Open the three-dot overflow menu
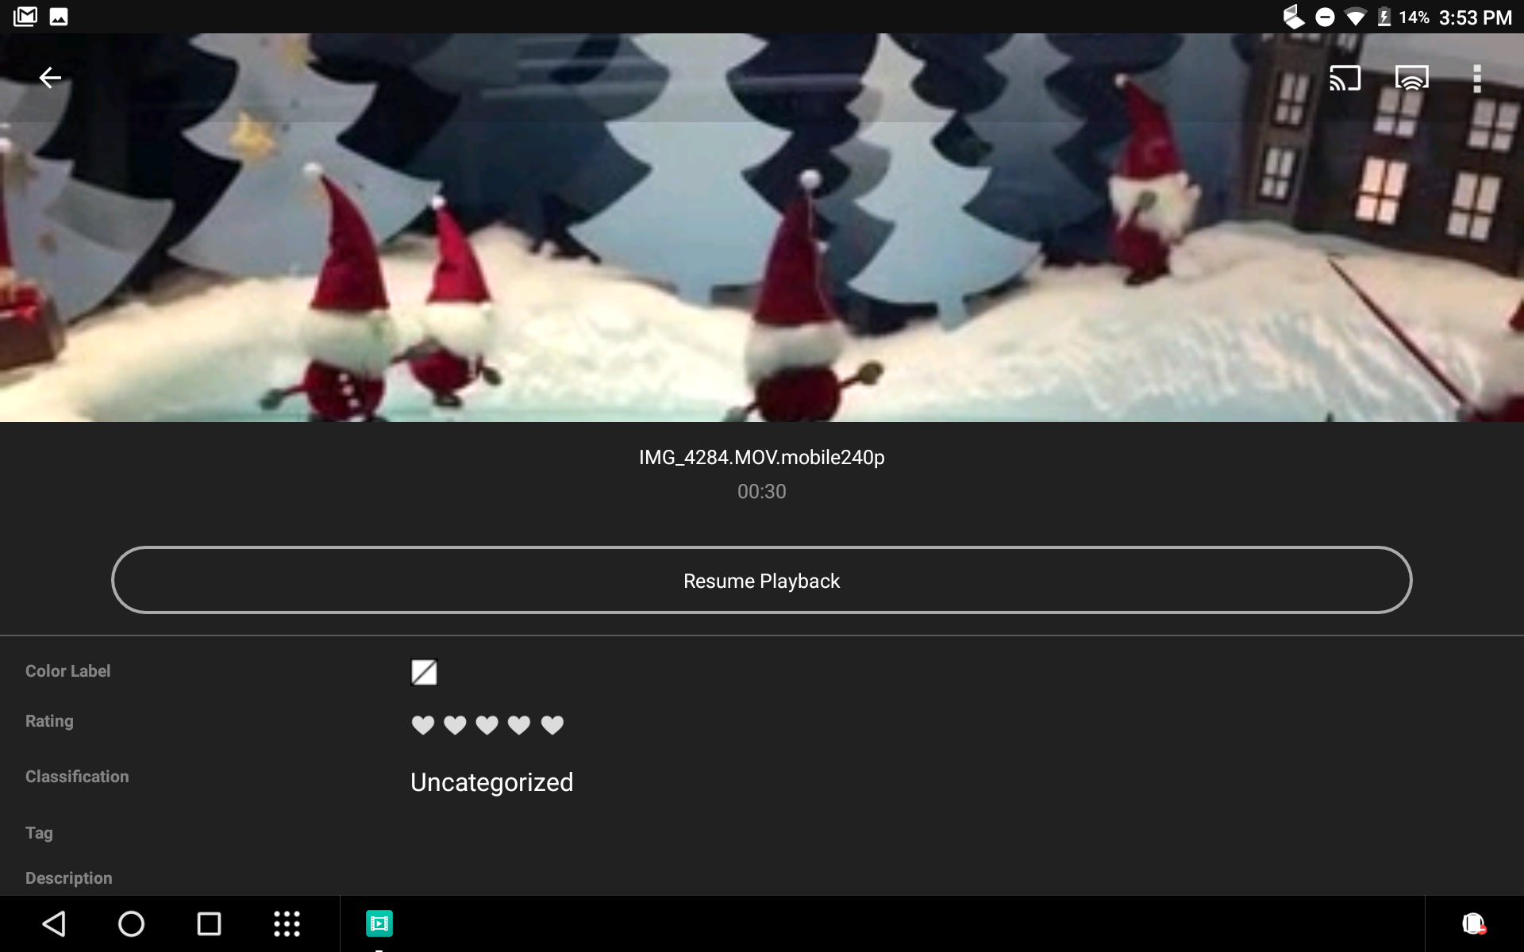1524x952 pixels. click(1477, 79)
